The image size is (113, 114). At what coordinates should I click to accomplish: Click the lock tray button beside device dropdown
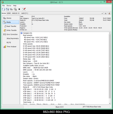pos(109,13)
